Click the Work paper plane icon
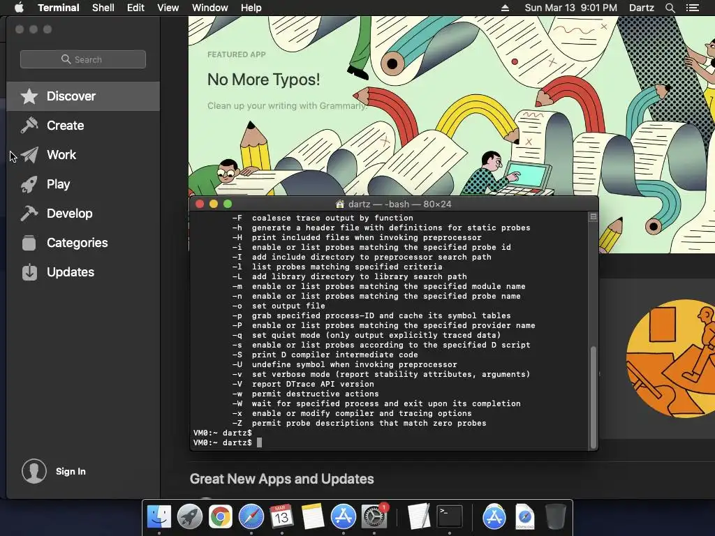 29,154
